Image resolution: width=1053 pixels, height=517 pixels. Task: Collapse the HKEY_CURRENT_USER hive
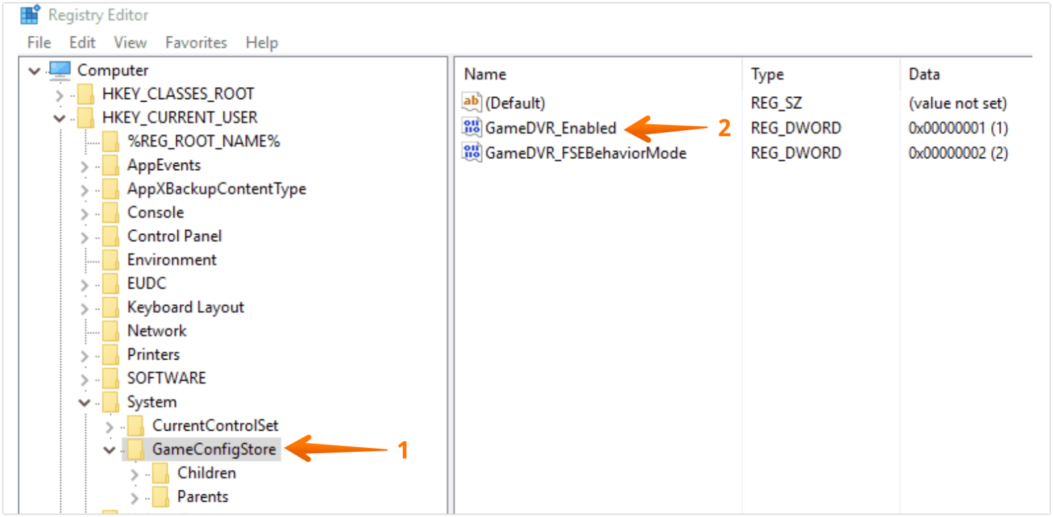pos(59,118)
